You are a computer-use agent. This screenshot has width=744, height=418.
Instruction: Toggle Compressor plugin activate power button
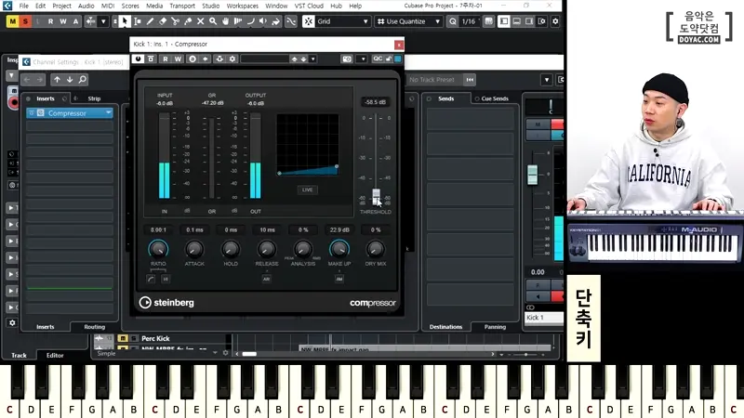(x=138, y=59)
